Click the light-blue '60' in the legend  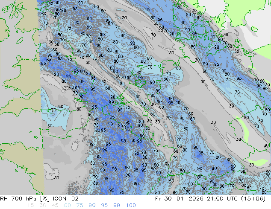(68, 206)
